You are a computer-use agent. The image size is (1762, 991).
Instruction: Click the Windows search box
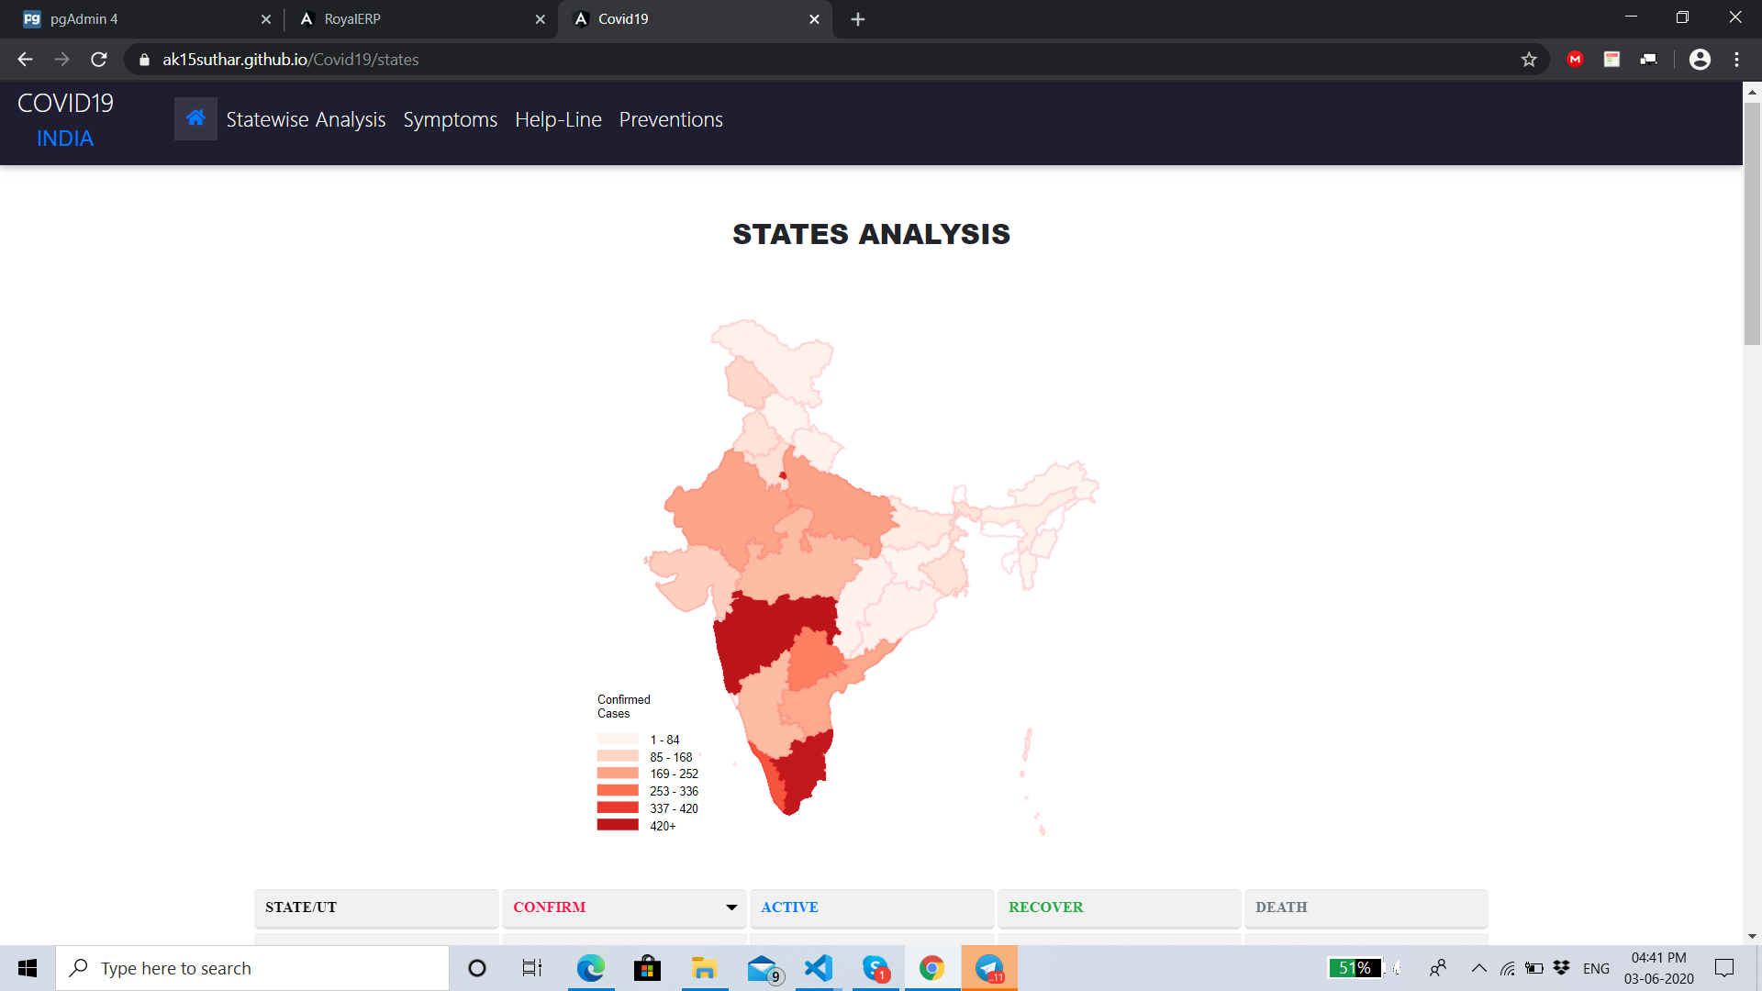pyautogui.click(x=252, y=968)
